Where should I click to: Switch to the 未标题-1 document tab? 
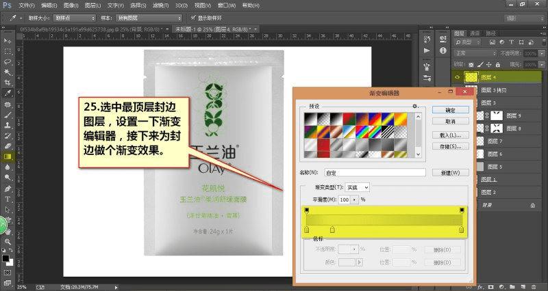215,29
